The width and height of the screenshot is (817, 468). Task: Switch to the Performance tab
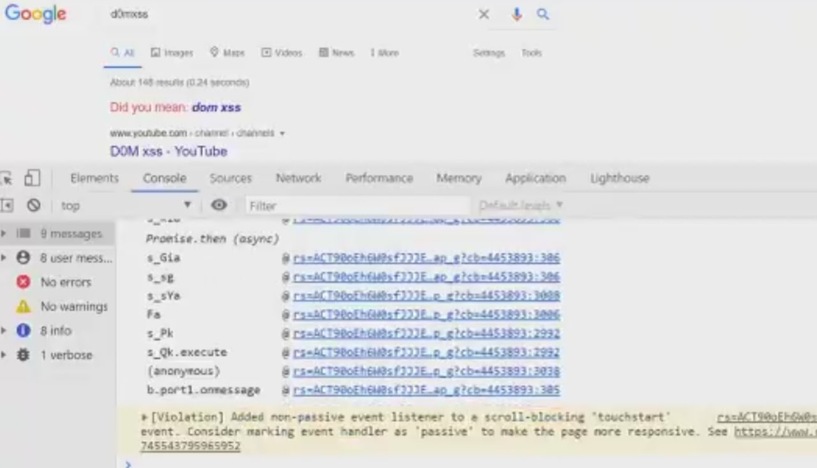click(x=379, y=178)
